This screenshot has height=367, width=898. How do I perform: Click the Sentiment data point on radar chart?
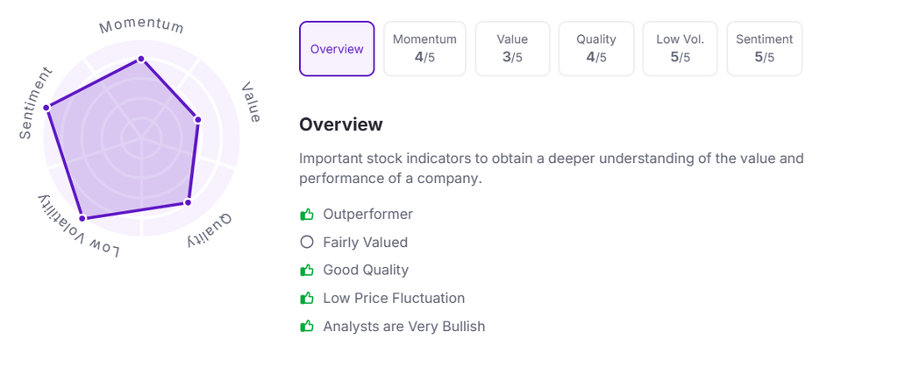(46, 108)
